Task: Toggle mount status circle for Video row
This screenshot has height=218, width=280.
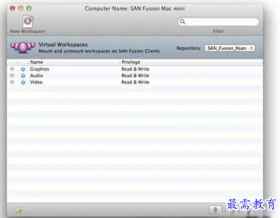Action: [x=12, y=82]
